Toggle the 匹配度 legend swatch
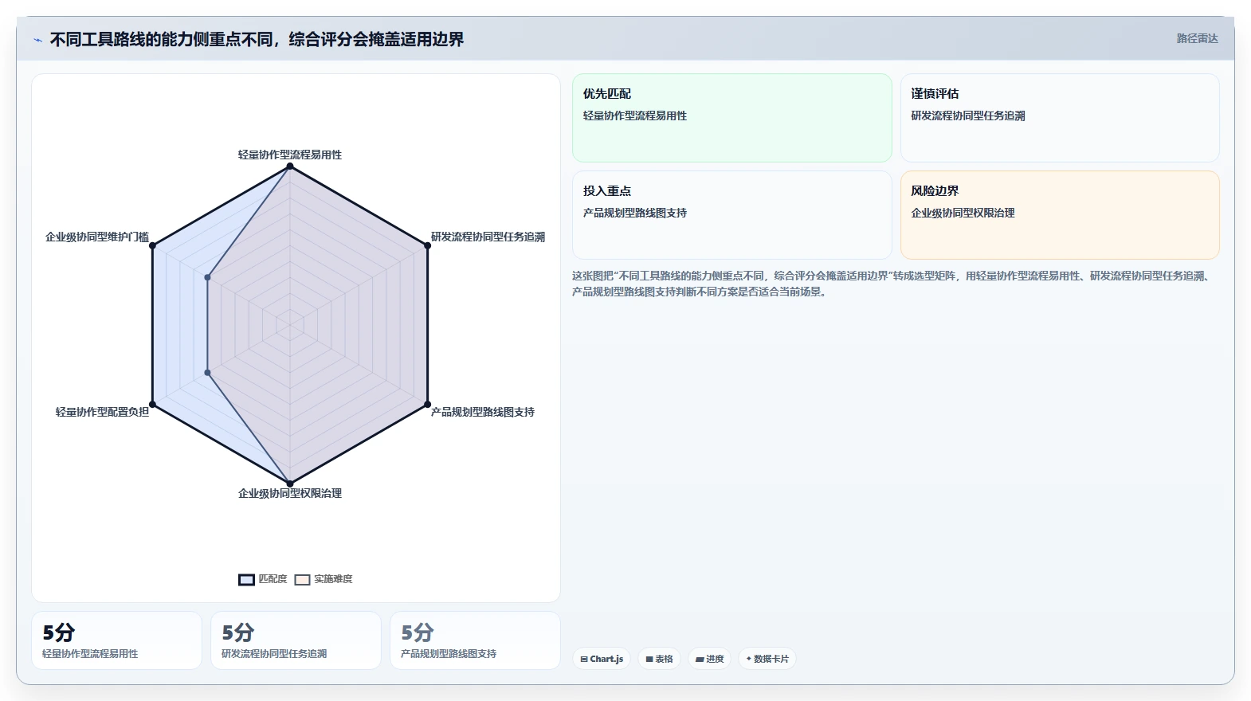Screen dimensions: 1251x701 coord(246,579)
